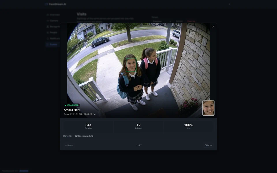Open People in the background sidebar

tap(52, 33)
